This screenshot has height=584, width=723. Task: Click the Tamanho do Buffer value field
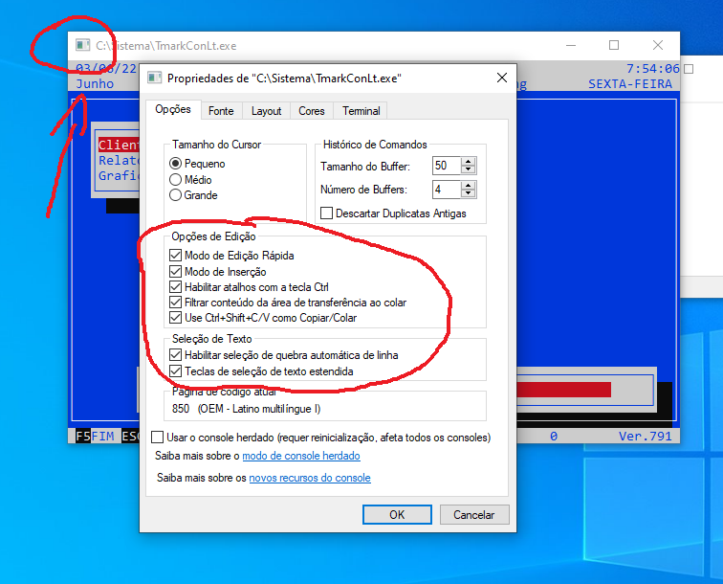point(447,166)
